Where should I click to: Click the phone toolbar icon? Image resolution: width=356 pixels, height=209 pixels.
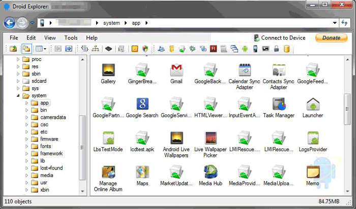click(x=255, y=49)
